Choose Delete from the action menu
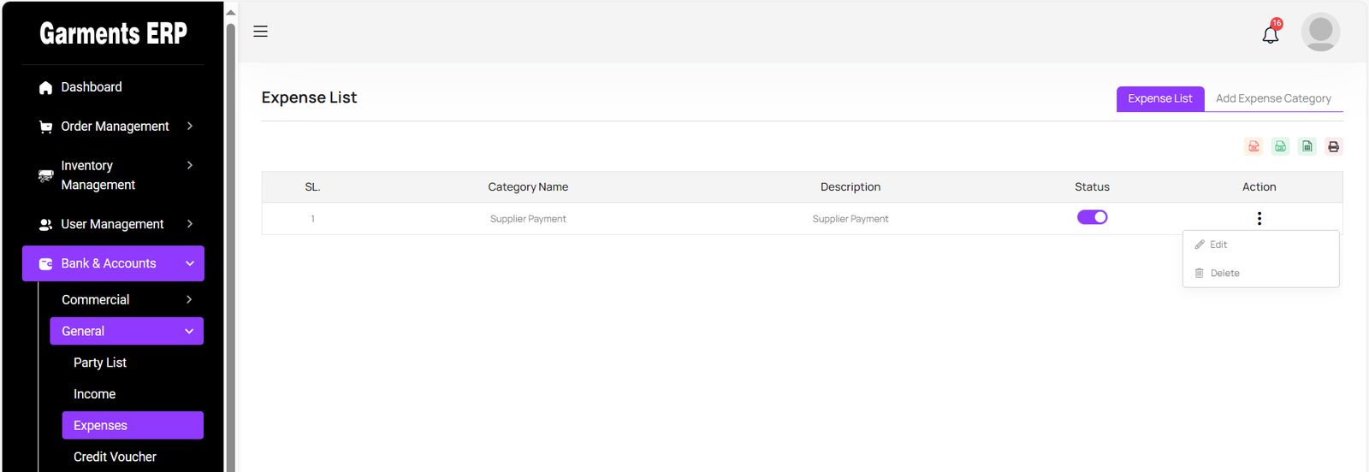This screenshot has width=1369, height=472. 1224,274
